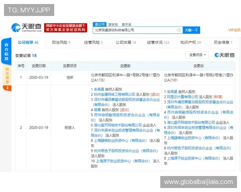The width and height of the screenshot is (241, 192).
Task: Click the 变更记录 18 section heading
Action: 26,56
